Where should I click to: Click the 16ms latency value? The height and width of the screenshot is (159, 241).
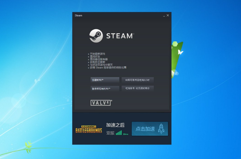coord(126,134)
